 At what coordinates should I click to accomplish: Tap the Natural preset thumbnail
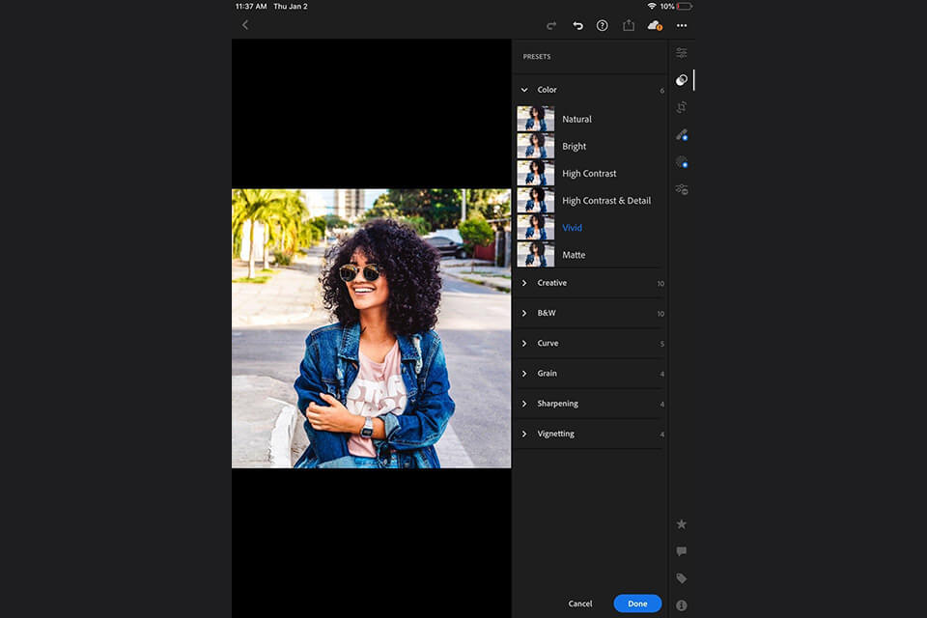tap(536, 119)
